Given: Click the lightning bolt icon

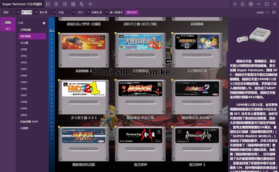Looking at the screenshot, I should click(x=235, y=4).
